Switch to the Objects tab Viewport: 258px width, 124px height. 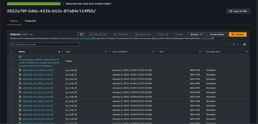[x=14, y=21]
